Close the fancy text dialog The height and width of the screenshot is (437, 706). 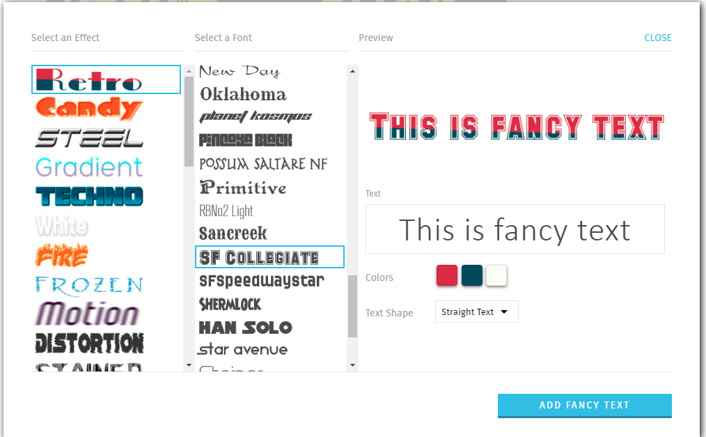click(x=657, y=38)
